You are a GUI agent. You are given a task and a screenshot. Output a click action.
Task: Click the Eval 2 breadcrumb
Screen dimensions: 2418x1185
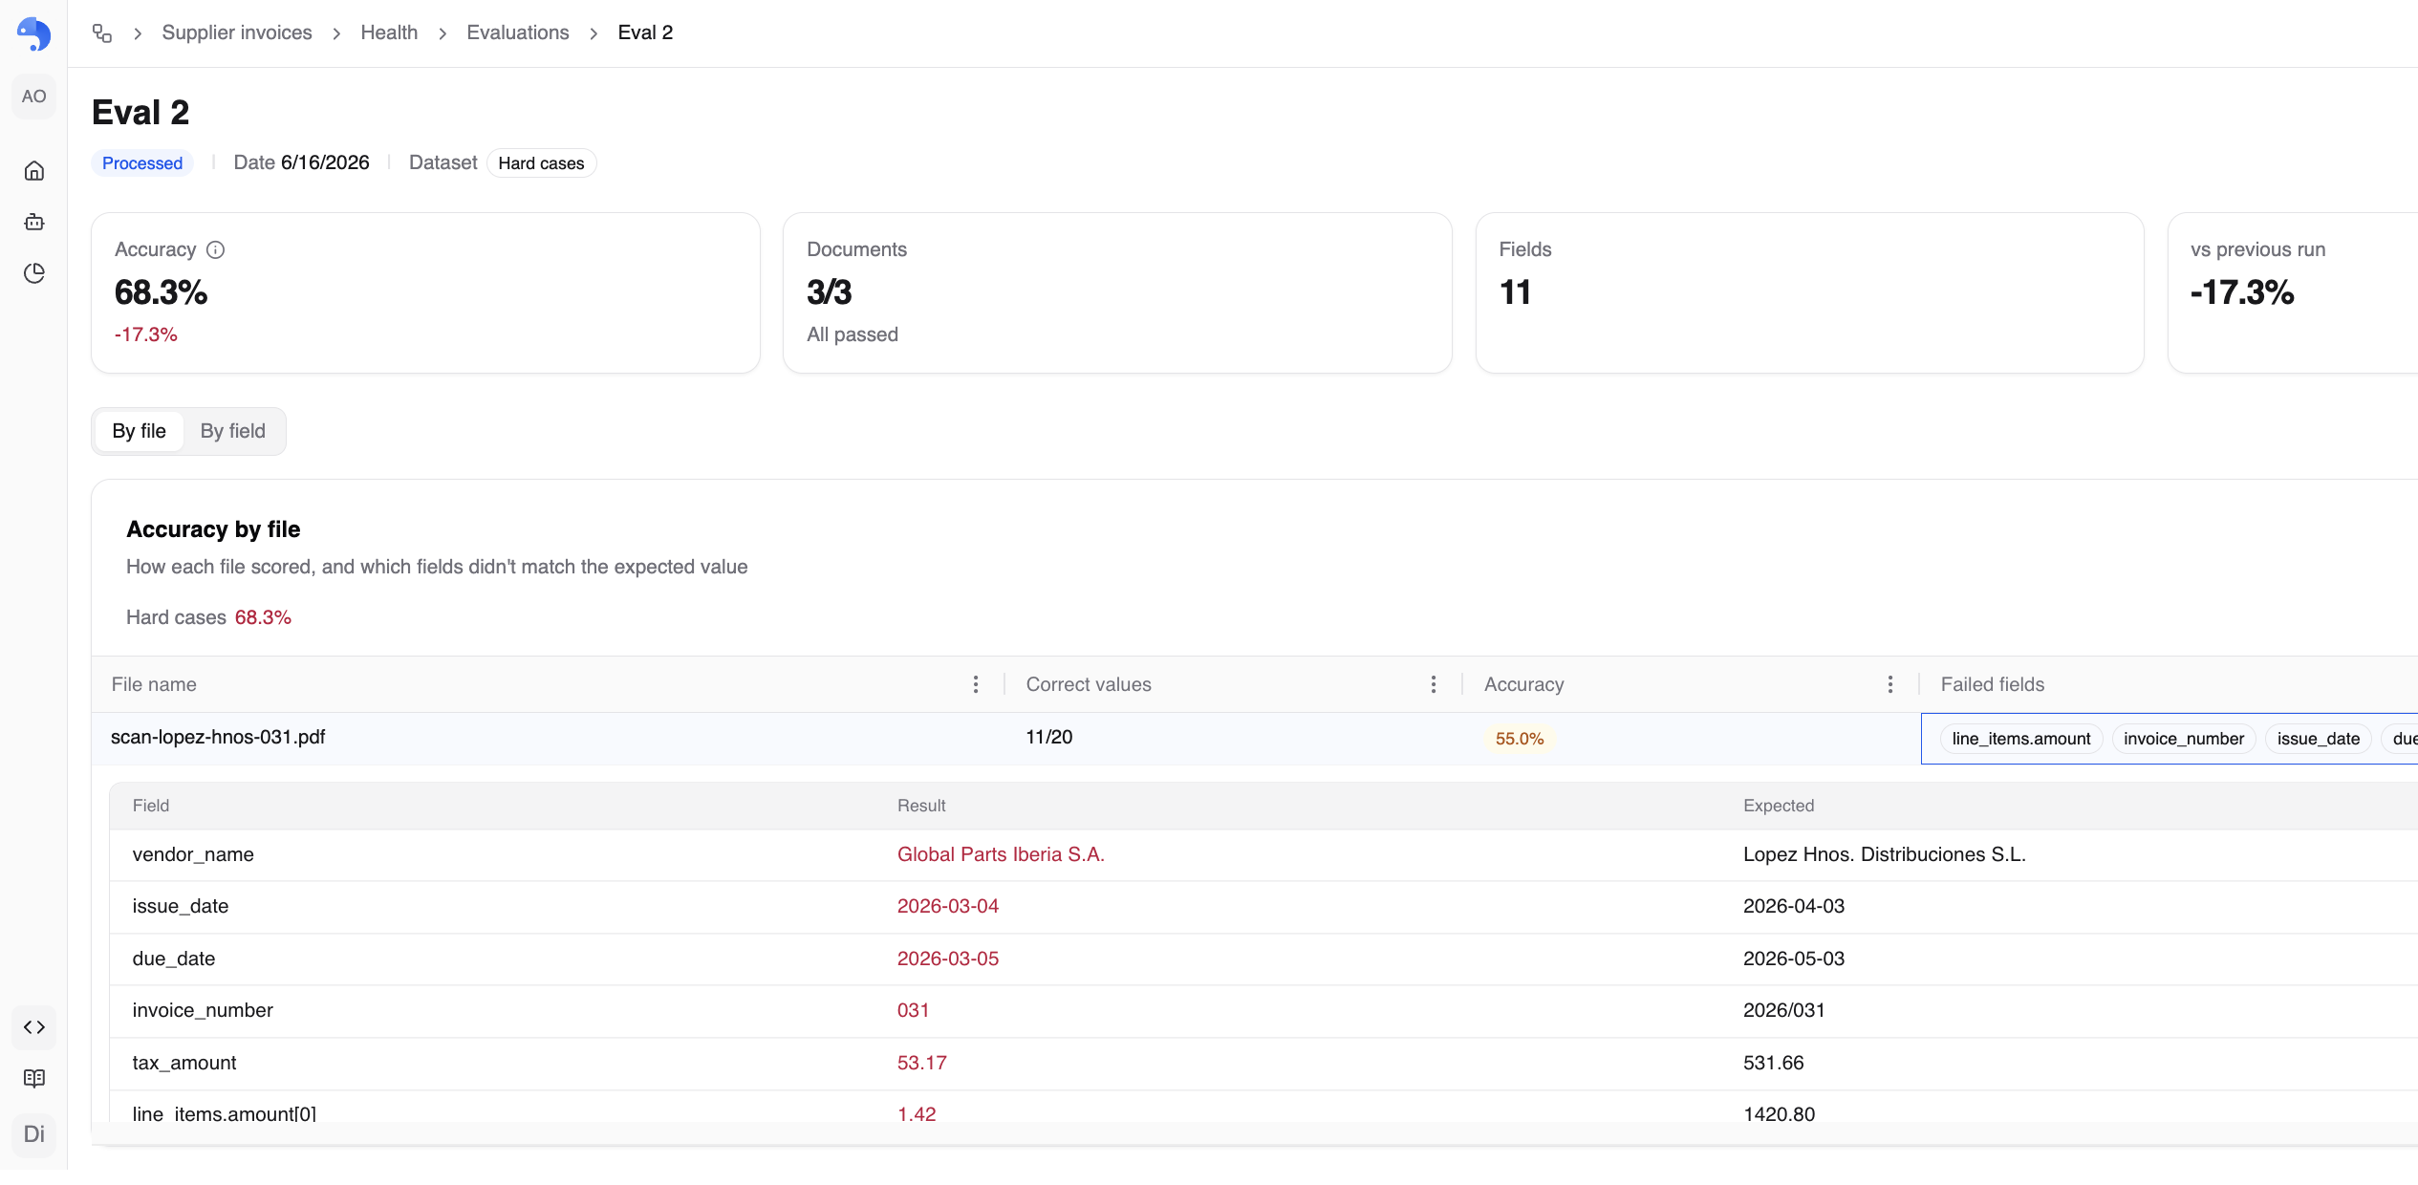[645, 32]
